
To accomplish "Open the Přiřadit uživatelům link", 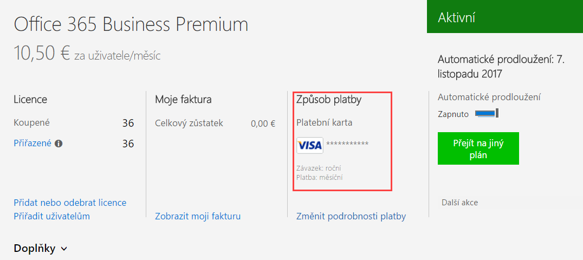I will (51, 216).
